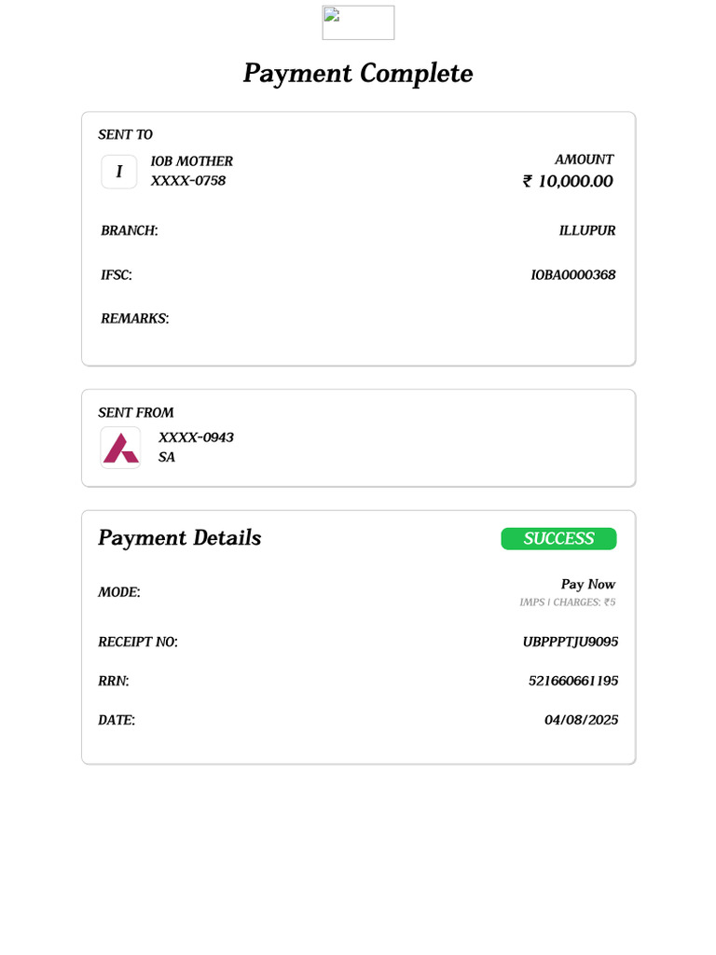Image resolution: width=716 pixels, height=955 pixels.
Task: Select the IOB MOTHER recipient name
Action: pyautogui.click(x=192, y=161)
